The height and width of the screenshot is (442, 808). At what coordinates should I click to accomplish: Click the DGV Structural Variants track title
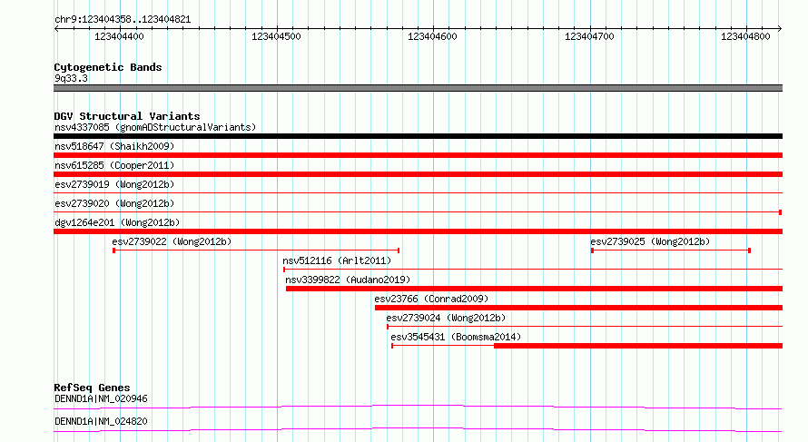127,116
